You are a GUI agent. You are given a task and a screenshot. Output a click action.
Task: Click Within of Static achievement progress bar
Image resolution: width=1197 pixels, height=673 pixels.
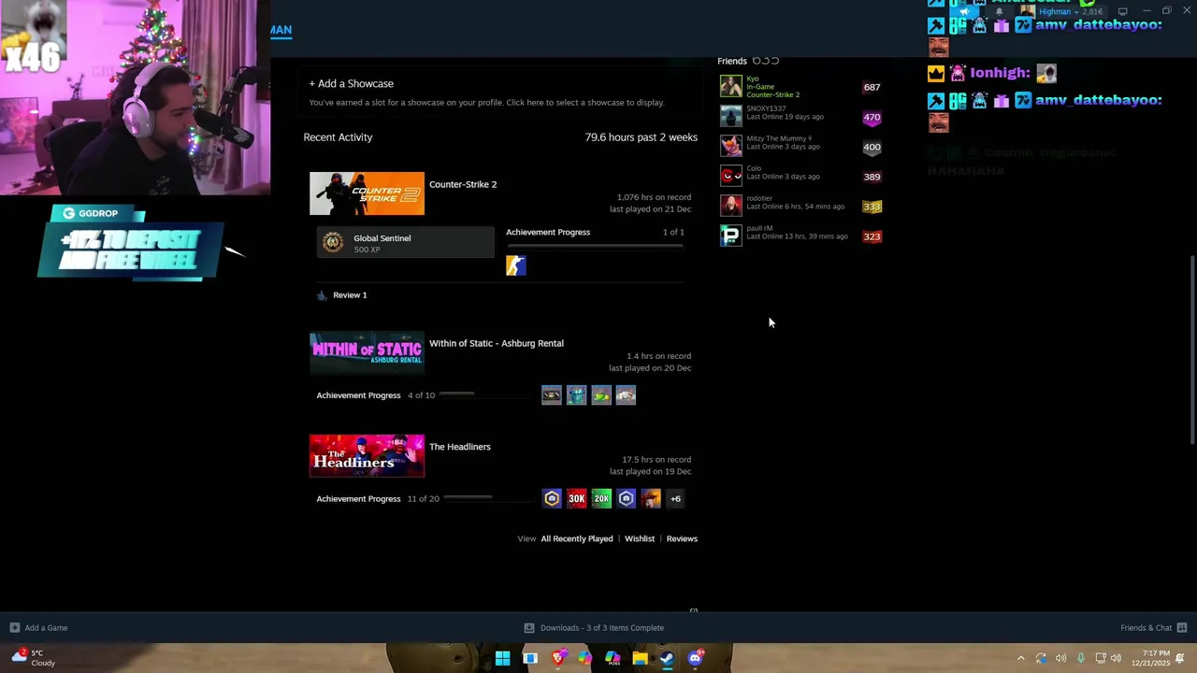click(x=483, y=395)
